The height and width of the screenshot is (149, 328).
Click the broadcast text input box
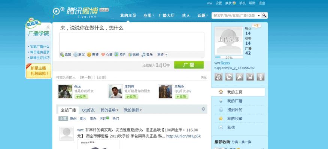click(x=132, y=42)
